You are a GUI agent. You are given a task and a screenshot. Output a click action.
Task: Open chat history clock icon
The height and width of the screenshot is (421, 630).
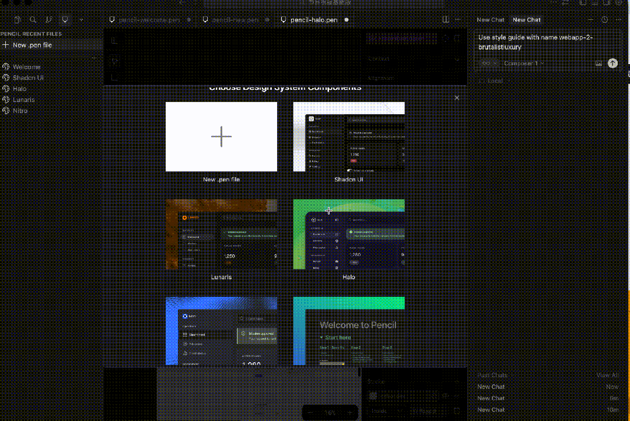point(604,20)
